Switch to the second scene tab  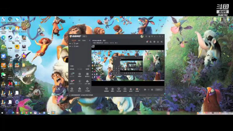[79, 40]
